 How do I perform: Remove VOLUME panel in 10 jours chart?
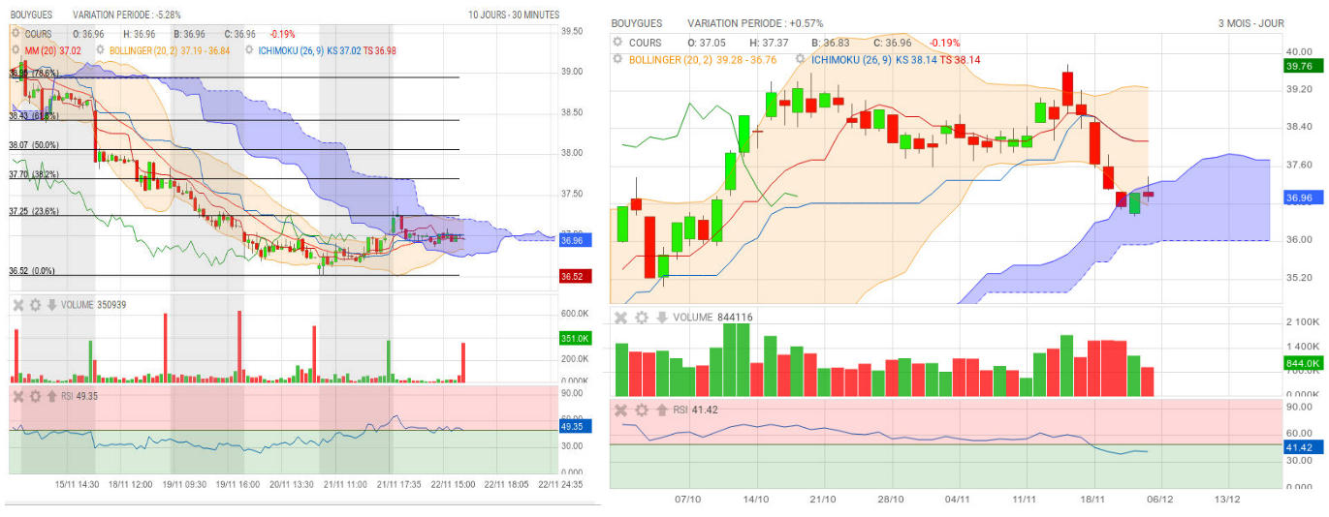(18, 305)
